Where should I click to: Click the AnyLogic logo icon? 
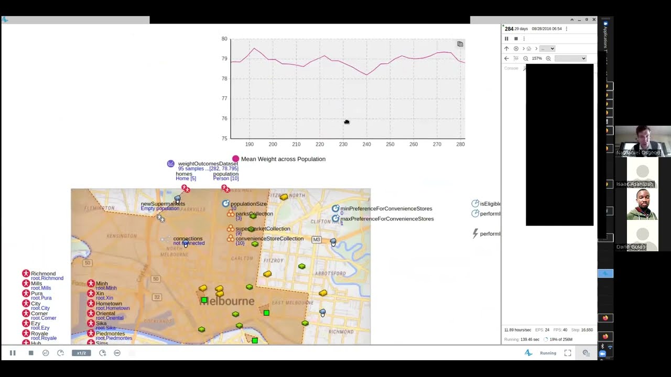click(x=528, y=353)
